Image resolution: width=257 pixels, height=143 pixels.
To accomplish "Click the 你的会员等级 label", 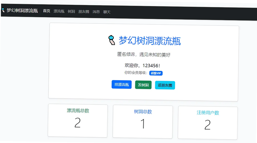I will [136, 73].
